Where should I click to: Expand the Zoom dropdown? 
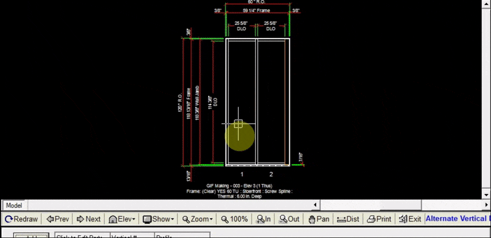point(198,219)
